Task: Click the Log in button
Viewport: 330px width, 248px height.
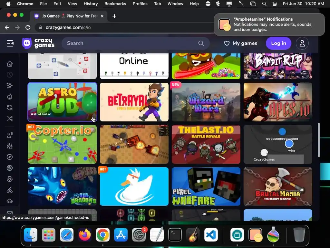Action: tap(278, 43)
